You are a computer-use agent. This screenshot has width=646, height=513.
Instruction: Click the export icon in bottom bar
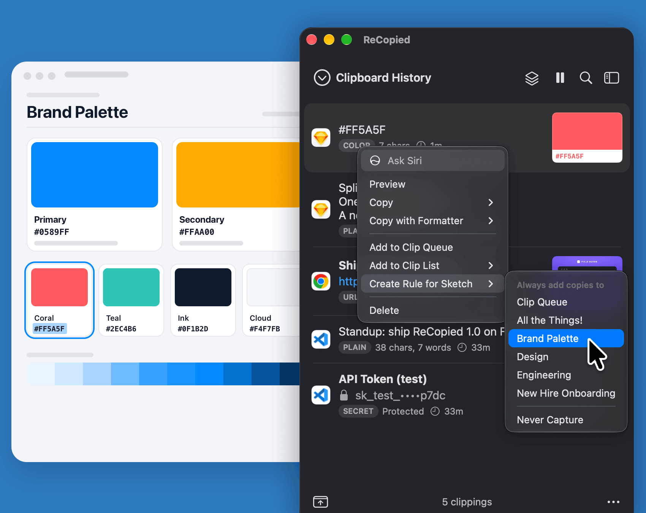click(x=320, y=502)
